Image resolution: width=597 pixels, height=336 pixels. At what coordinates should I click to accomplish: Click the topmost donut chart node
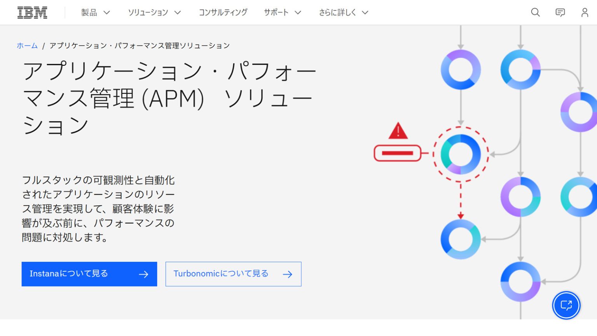(461, 70)
